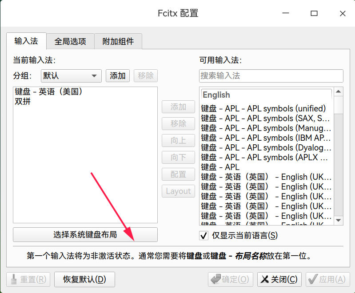Open the 全局选项 tab

pos(70,41)
